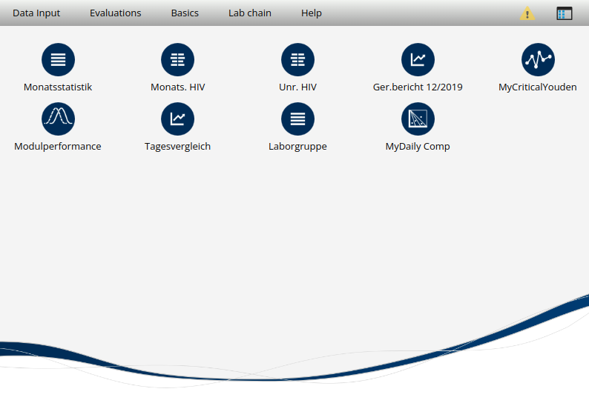
Task: Open the Help menu
Action: (x=312, y=13)
